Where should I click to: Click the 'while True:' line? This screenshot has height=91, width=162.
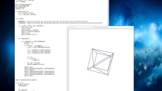point(19,83)
